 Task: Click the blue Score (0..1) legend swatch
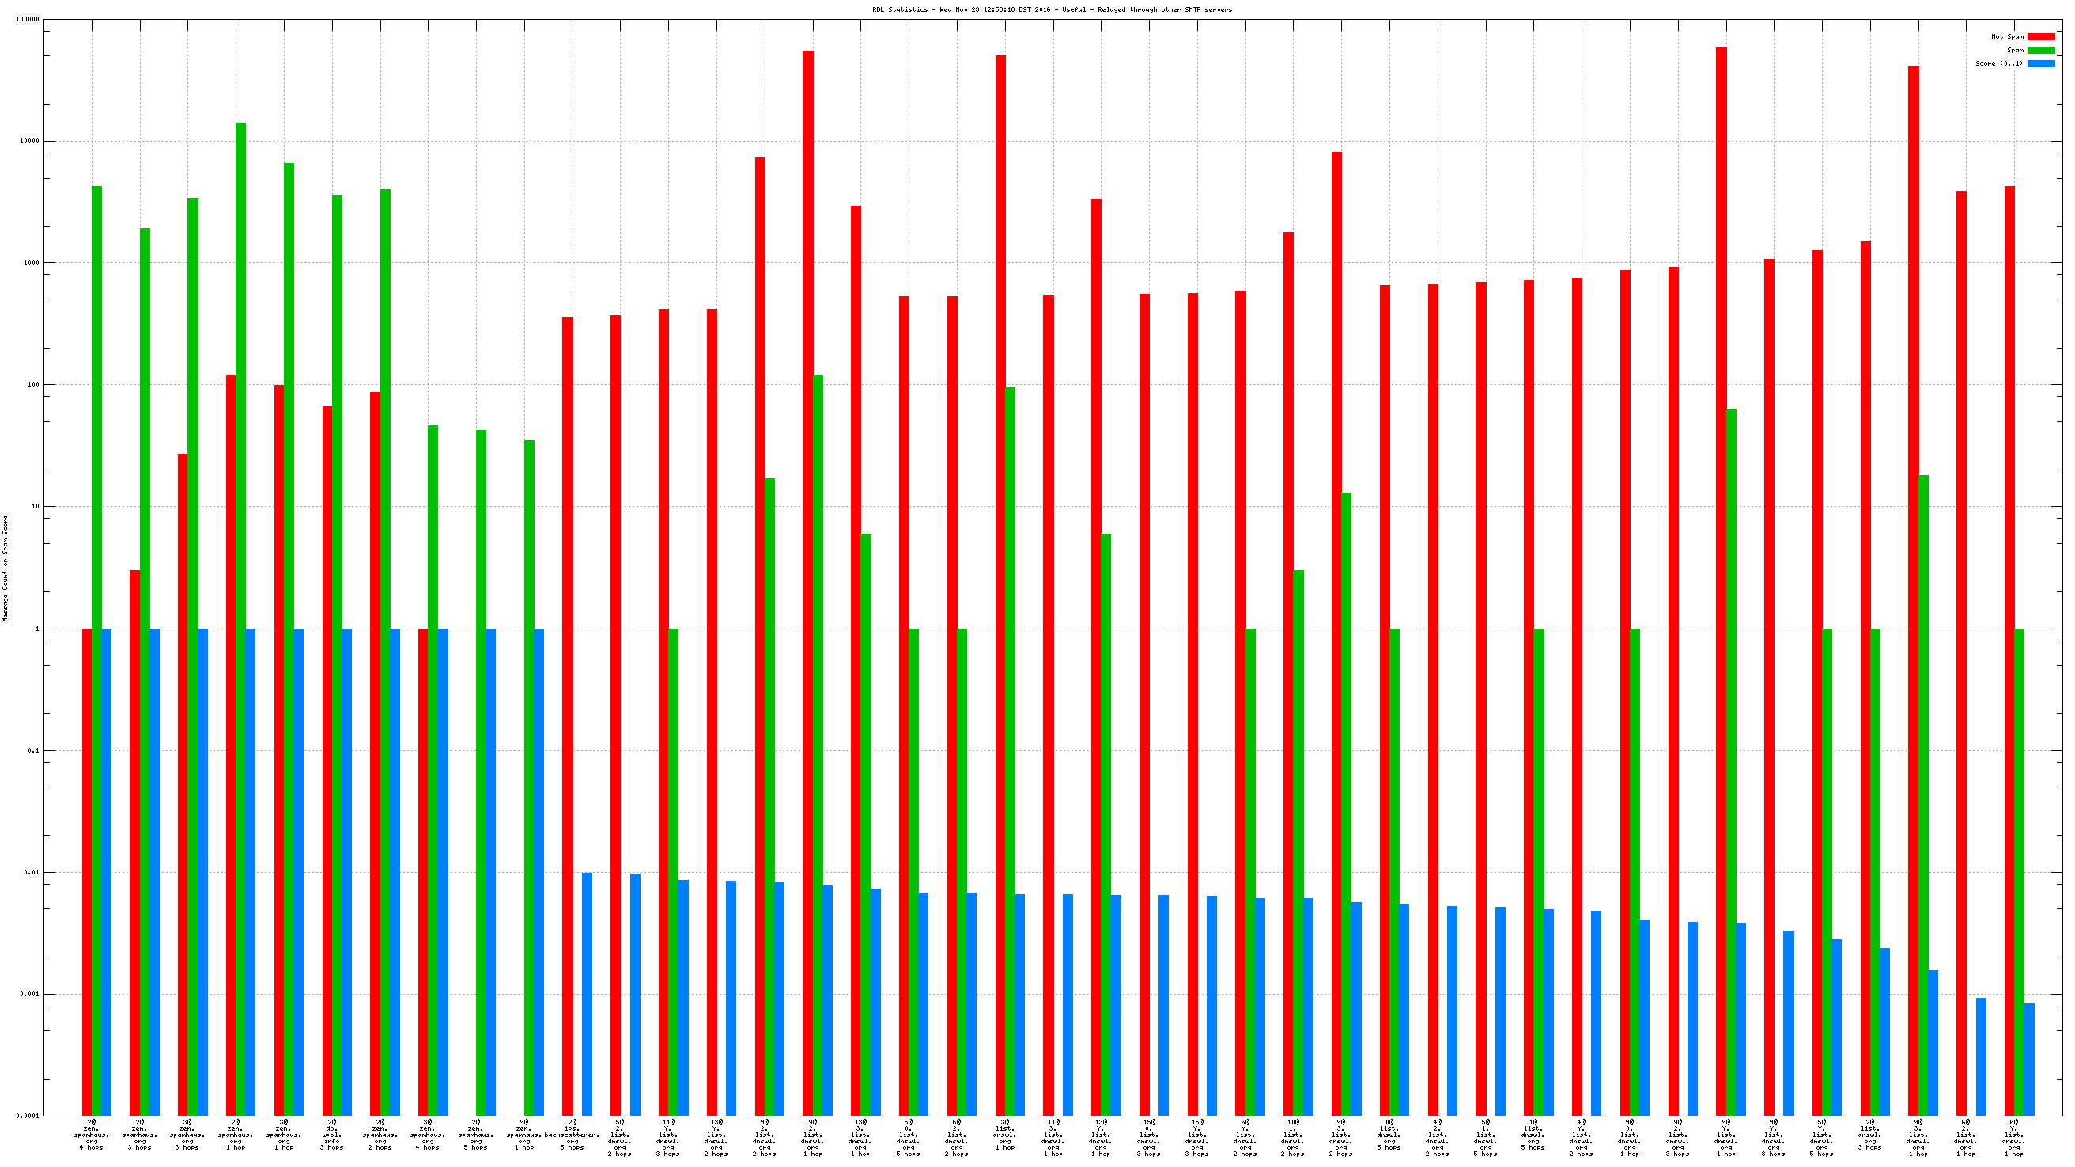(2040, 63)
